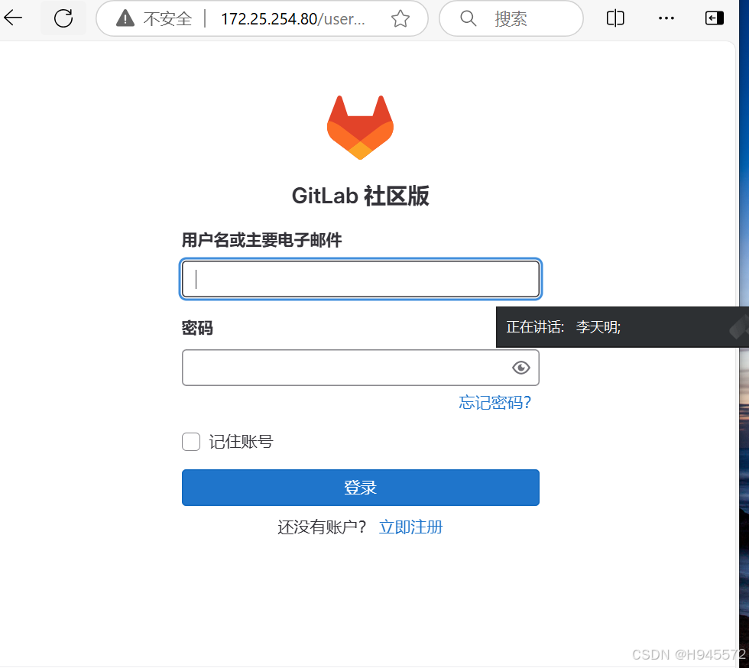749x668 pixels.
Task: Open split screen view icon
Action: [615, 18]
